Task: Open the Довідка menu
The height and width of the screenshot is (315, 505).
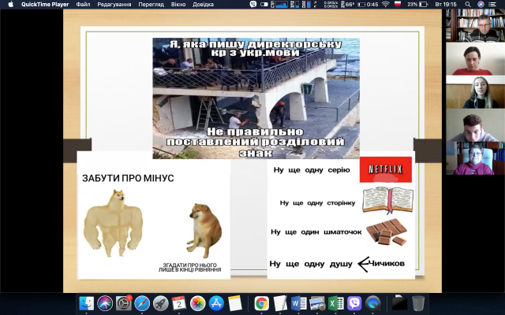Action: 203,5
